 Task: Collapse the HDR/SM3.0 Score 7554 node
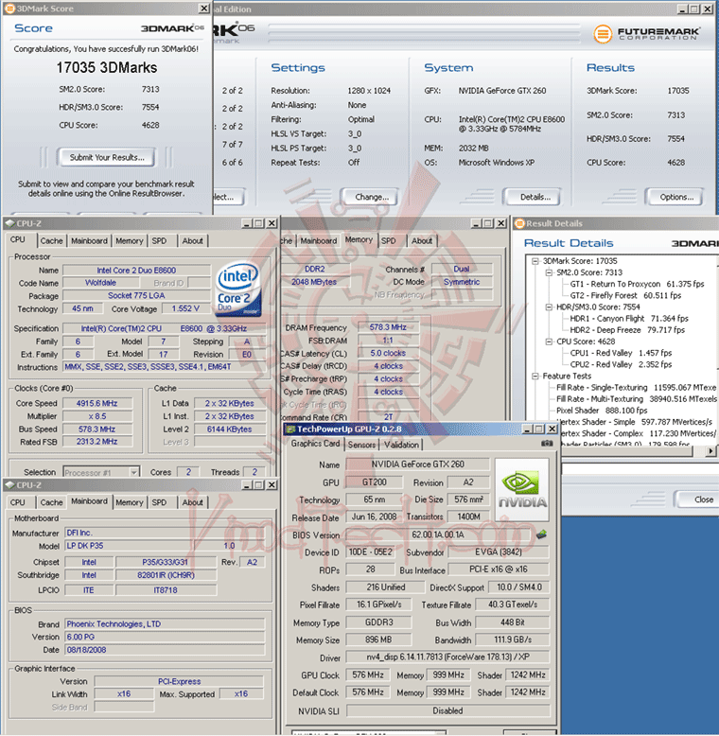click(549, 307)
